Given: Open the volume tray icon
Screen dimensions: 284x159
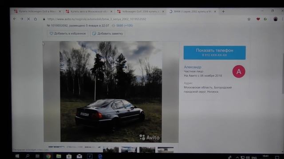Looking at the screenshot, I should coord(248,157).
